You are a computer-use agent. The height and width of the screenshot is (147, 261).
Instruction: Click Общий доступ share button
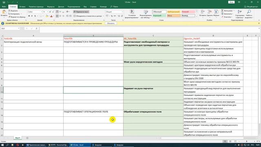(251, 7)
